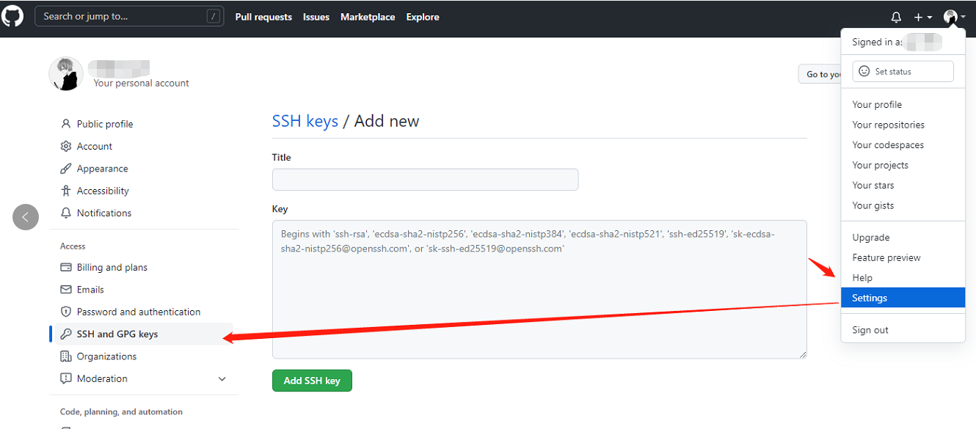Select Feature preview in the user menu
The width and height of the screenshot is (976, 429).
tap(903, 257)
